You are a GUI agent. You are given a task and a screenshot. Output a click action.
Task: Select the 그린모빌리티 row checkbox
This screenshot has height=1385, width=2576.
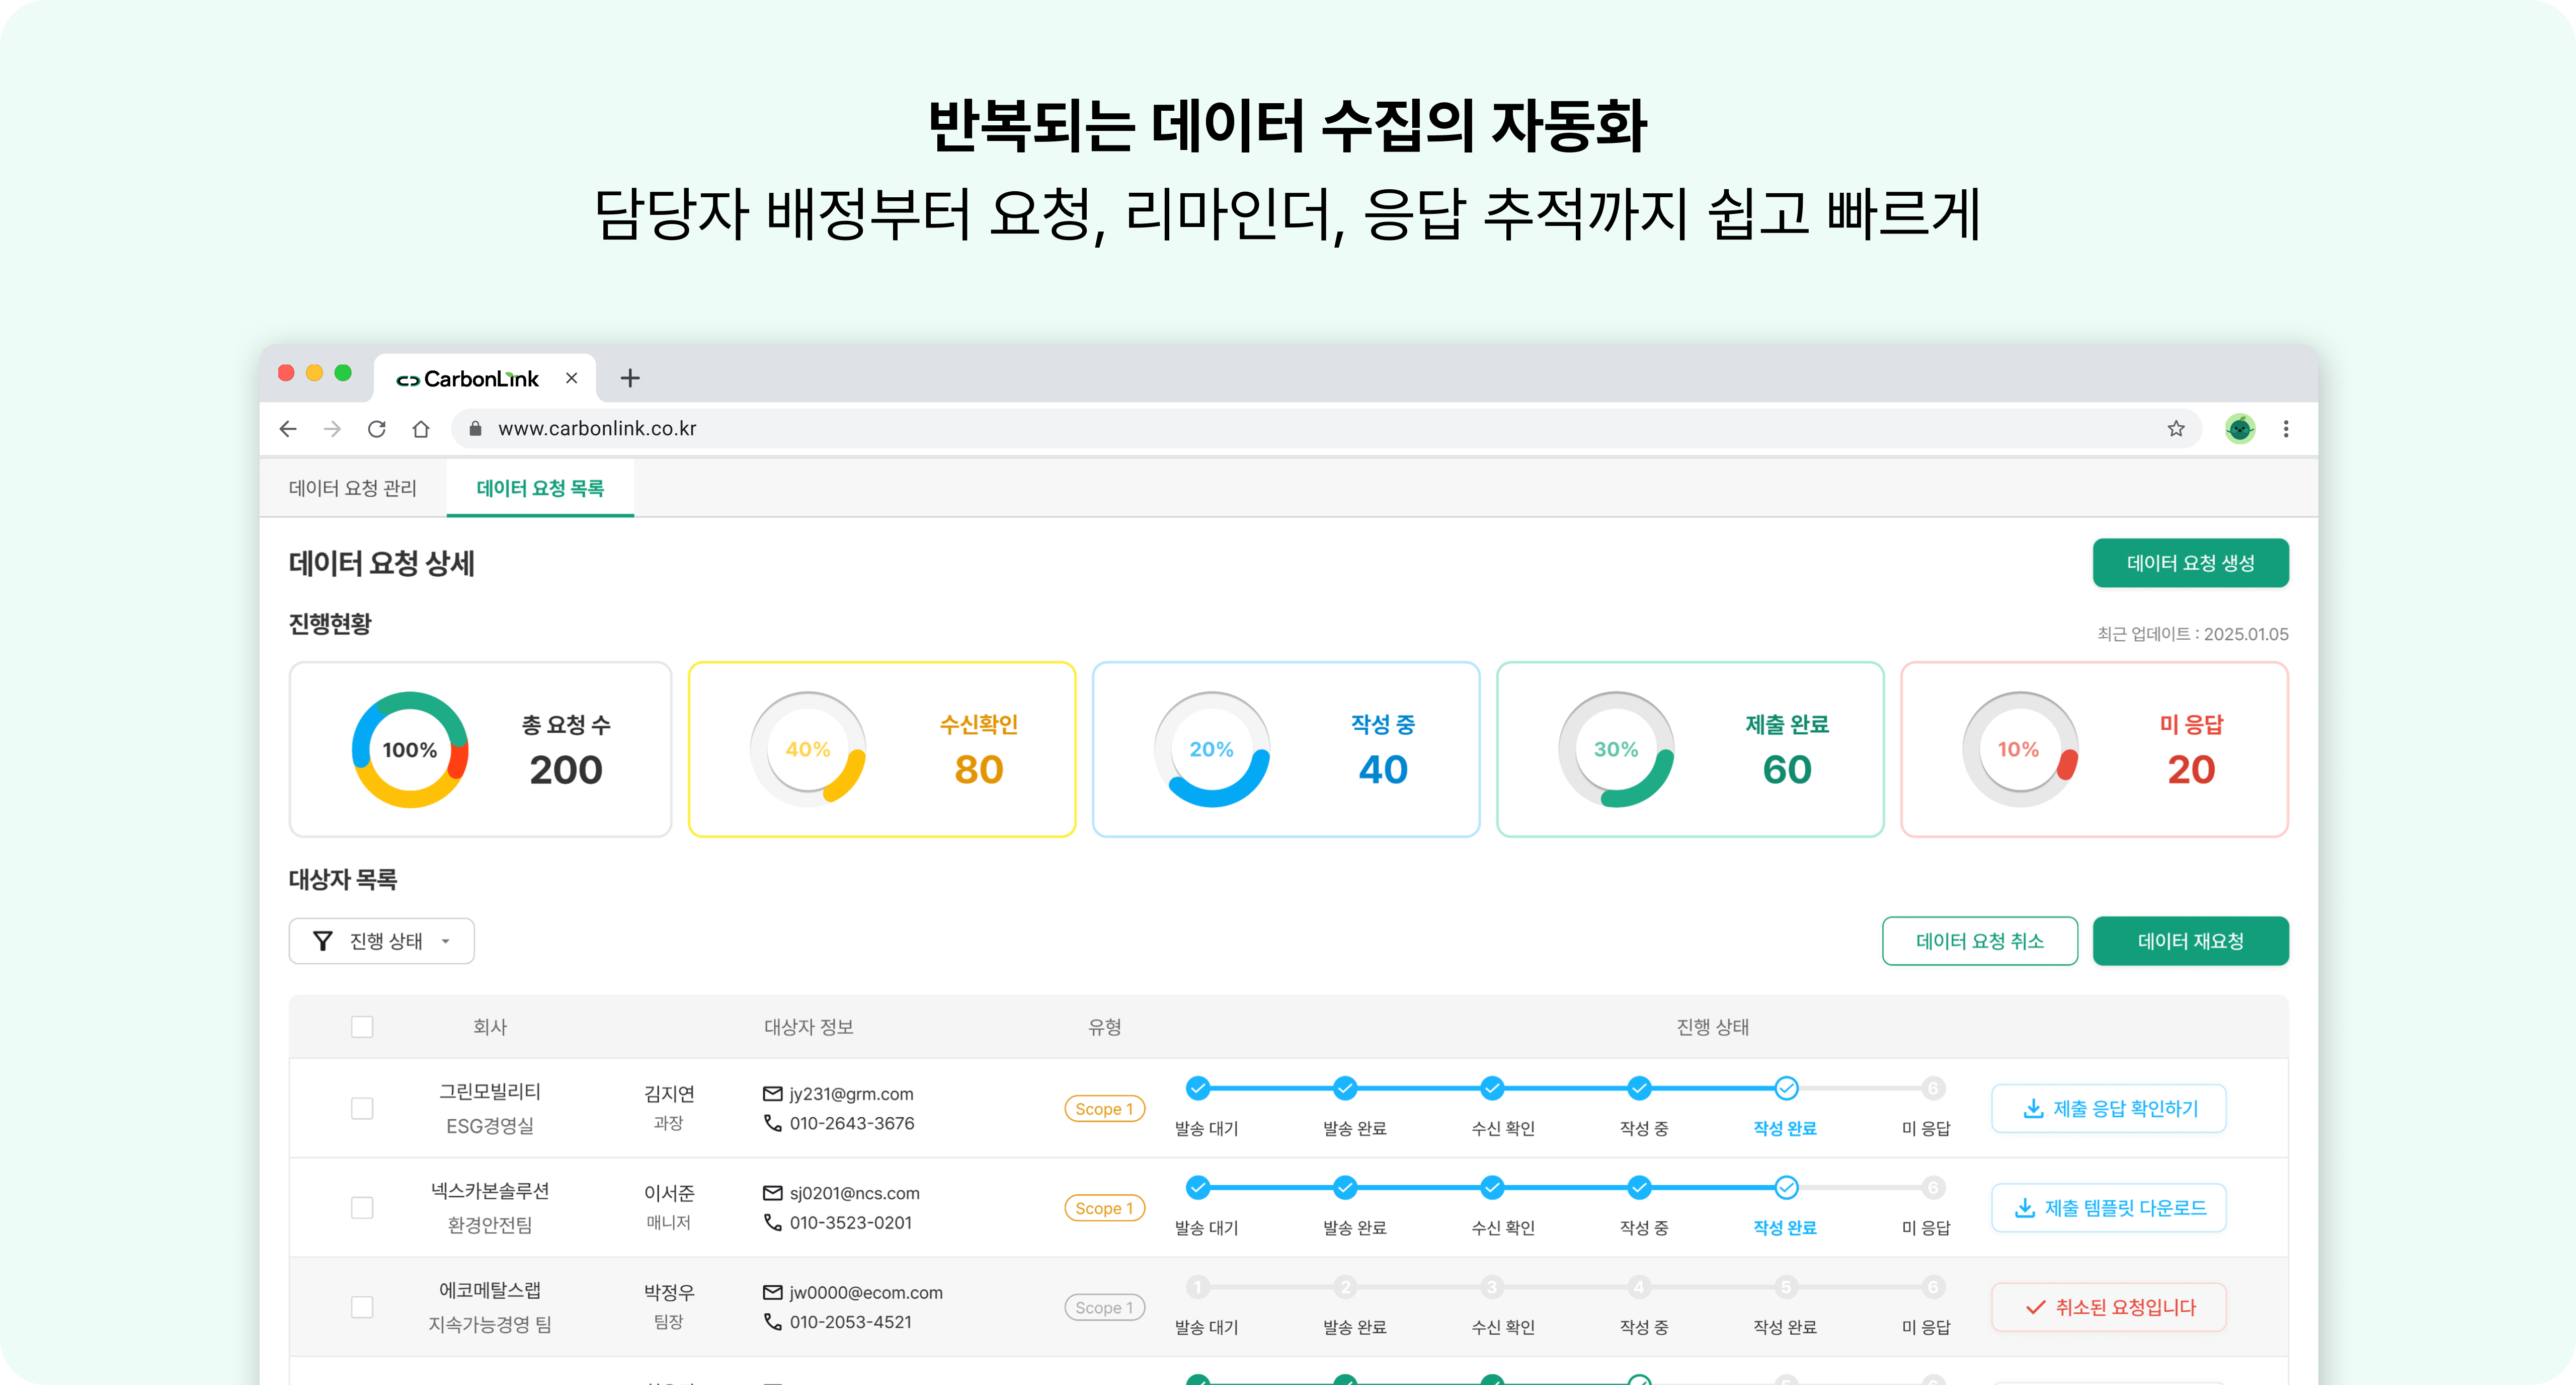click(362, 1108)
